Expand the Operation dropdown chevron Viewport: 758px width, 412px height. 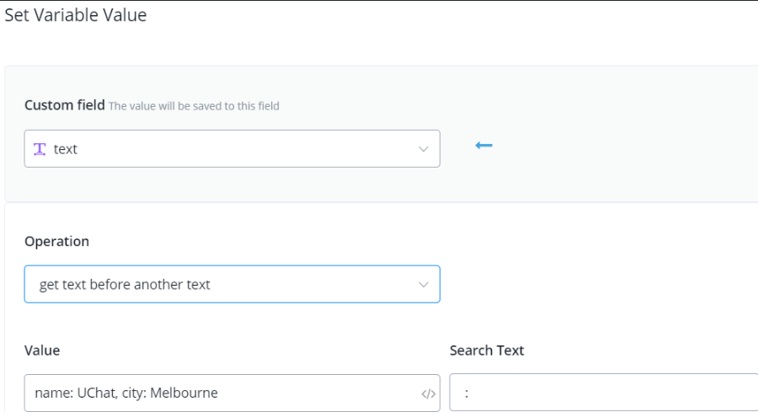tap(423, 285)
